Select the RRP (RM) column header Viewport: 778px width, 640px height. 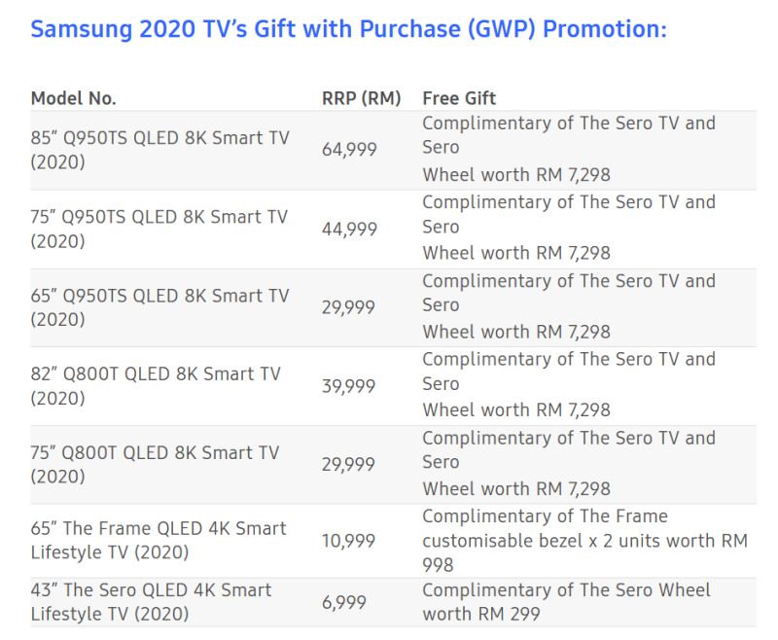click(361, 98)
